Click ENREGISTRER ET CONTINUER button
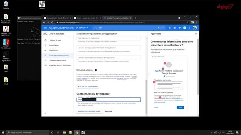The height and width of the screenshot is (135, 241). 89,111
